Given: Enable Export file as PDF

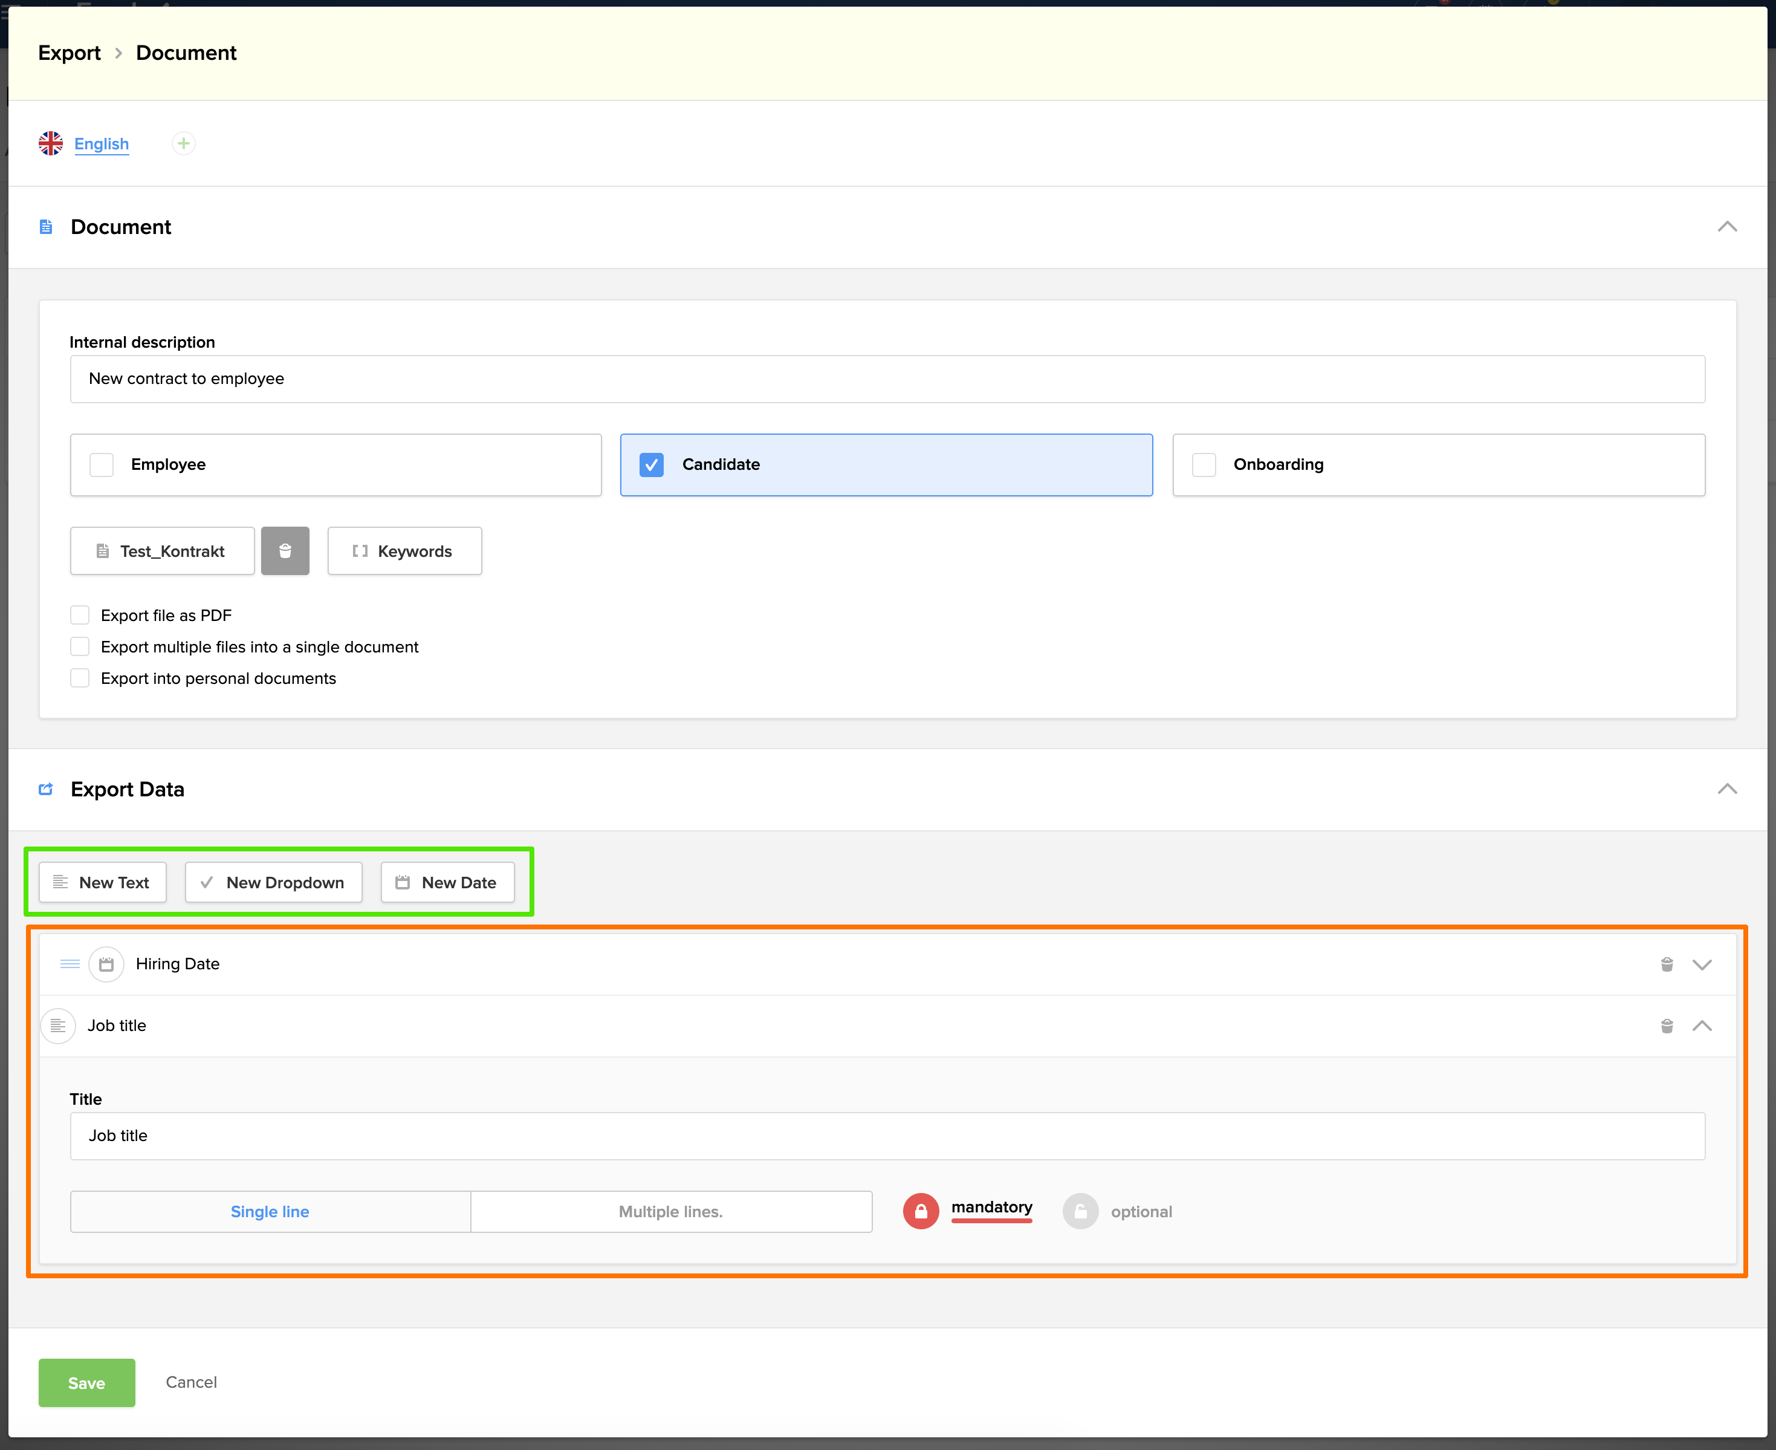Looking at the screenshot, I should pyautogui.click(x=80, y=616).
